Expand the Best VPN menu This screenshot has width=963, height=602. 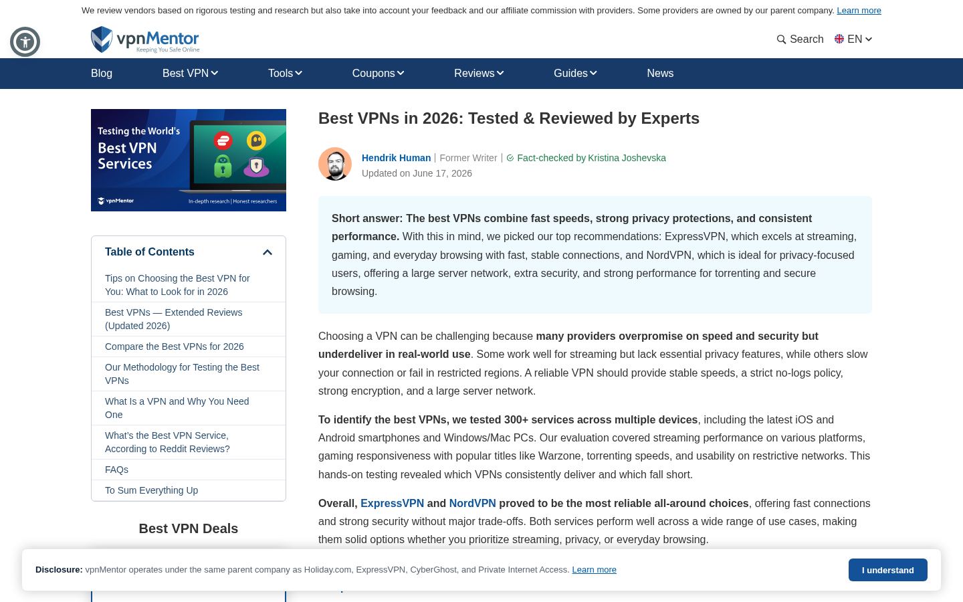(190, 74)
